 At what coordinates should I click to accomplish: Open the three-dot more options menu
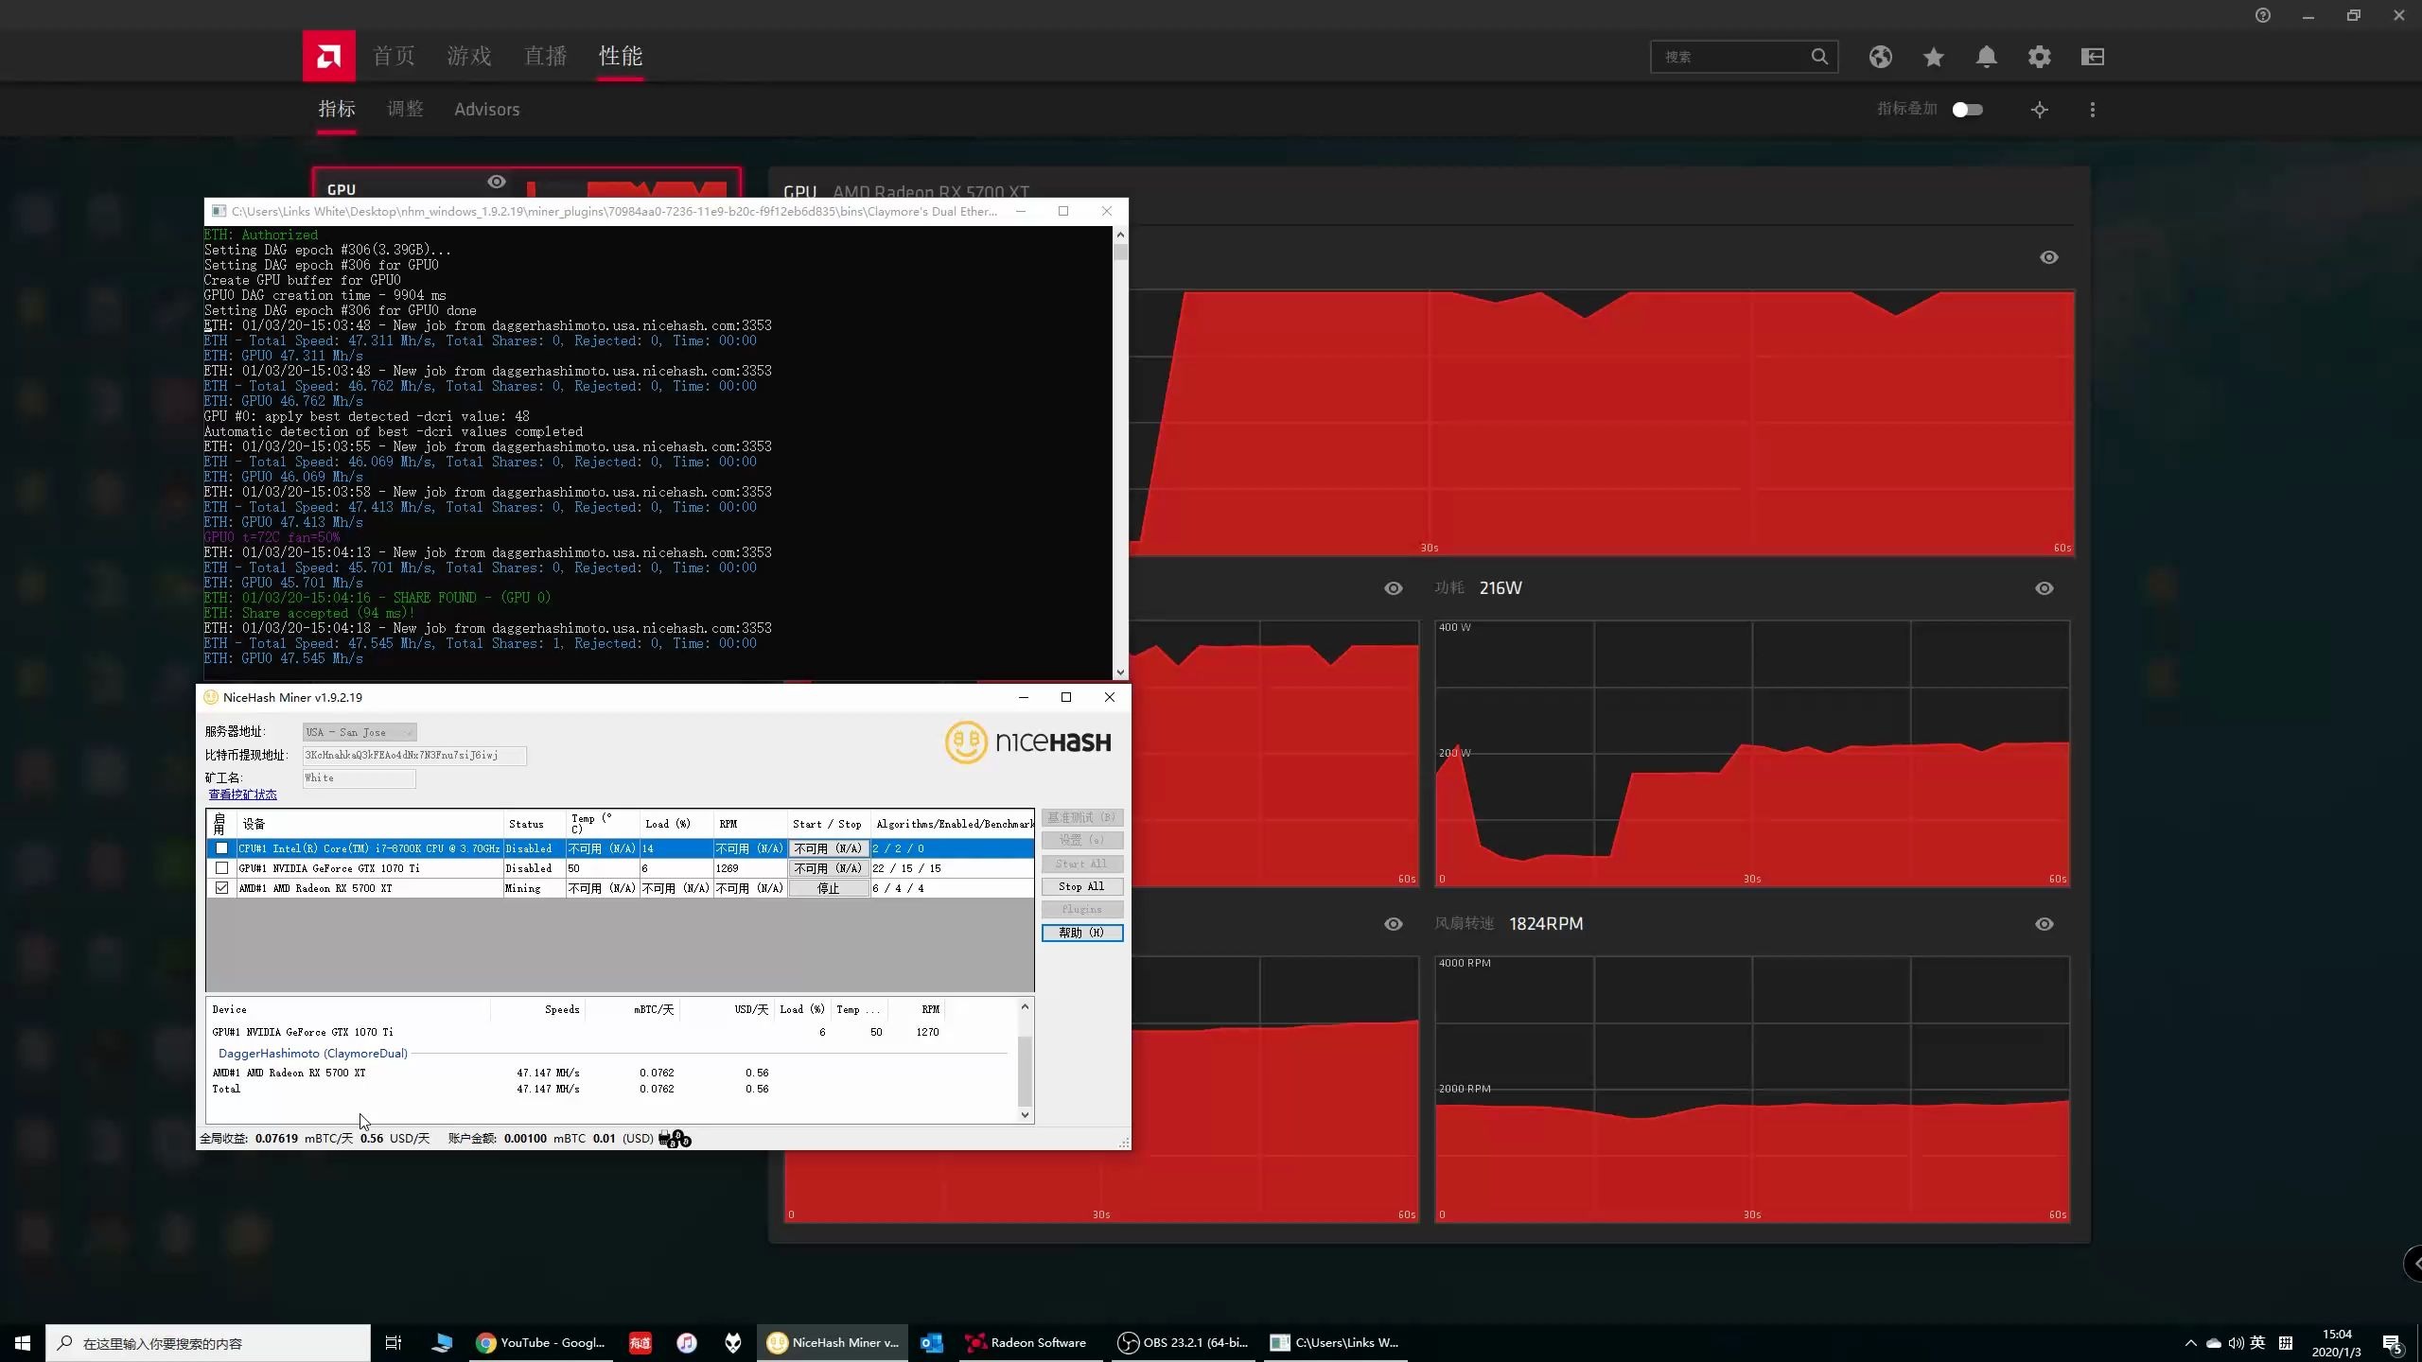2092,110
